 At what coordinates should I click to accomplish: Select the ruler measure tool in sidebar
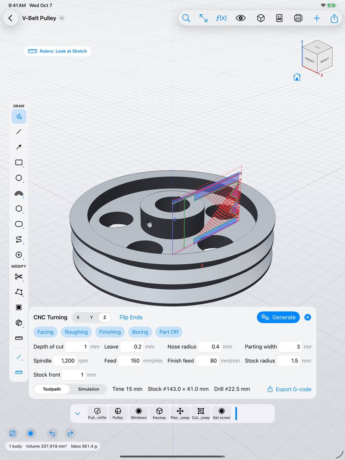point(19,338)
